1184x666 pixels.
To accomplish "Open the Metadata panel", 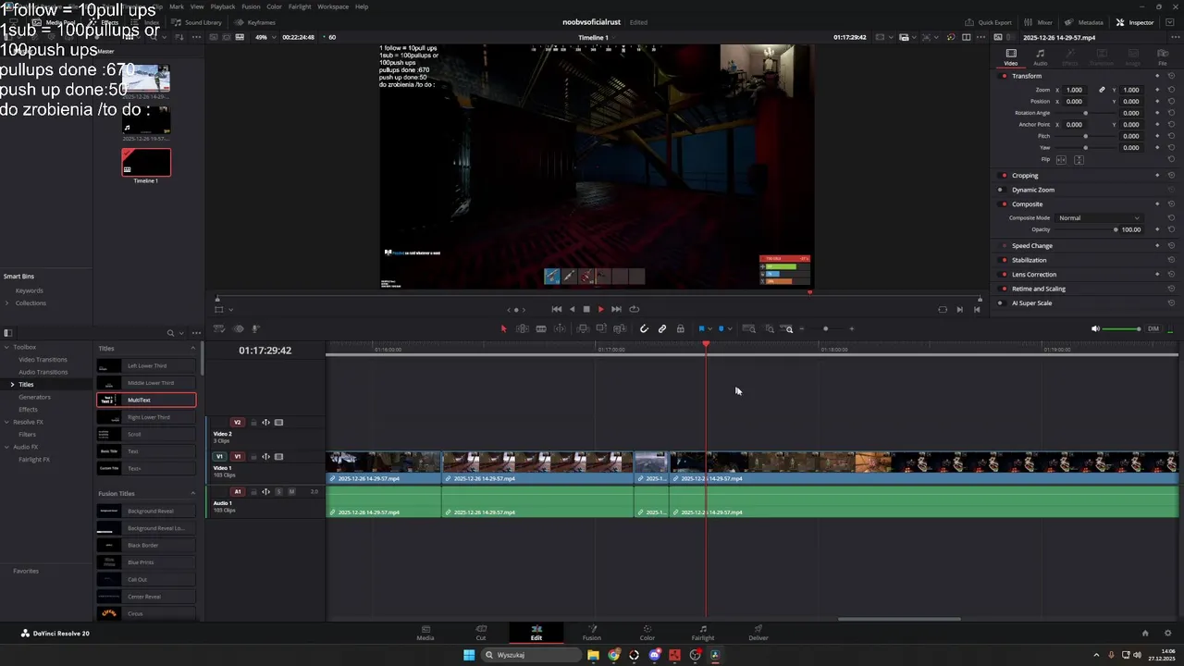I will [1083, 22].
